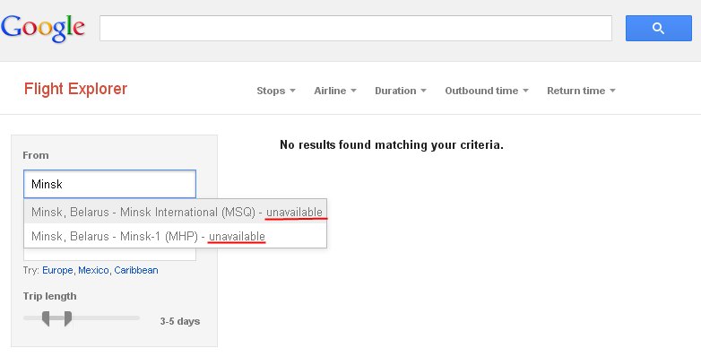
Task: Expand the Duration filter
Action: coord(401,91)
